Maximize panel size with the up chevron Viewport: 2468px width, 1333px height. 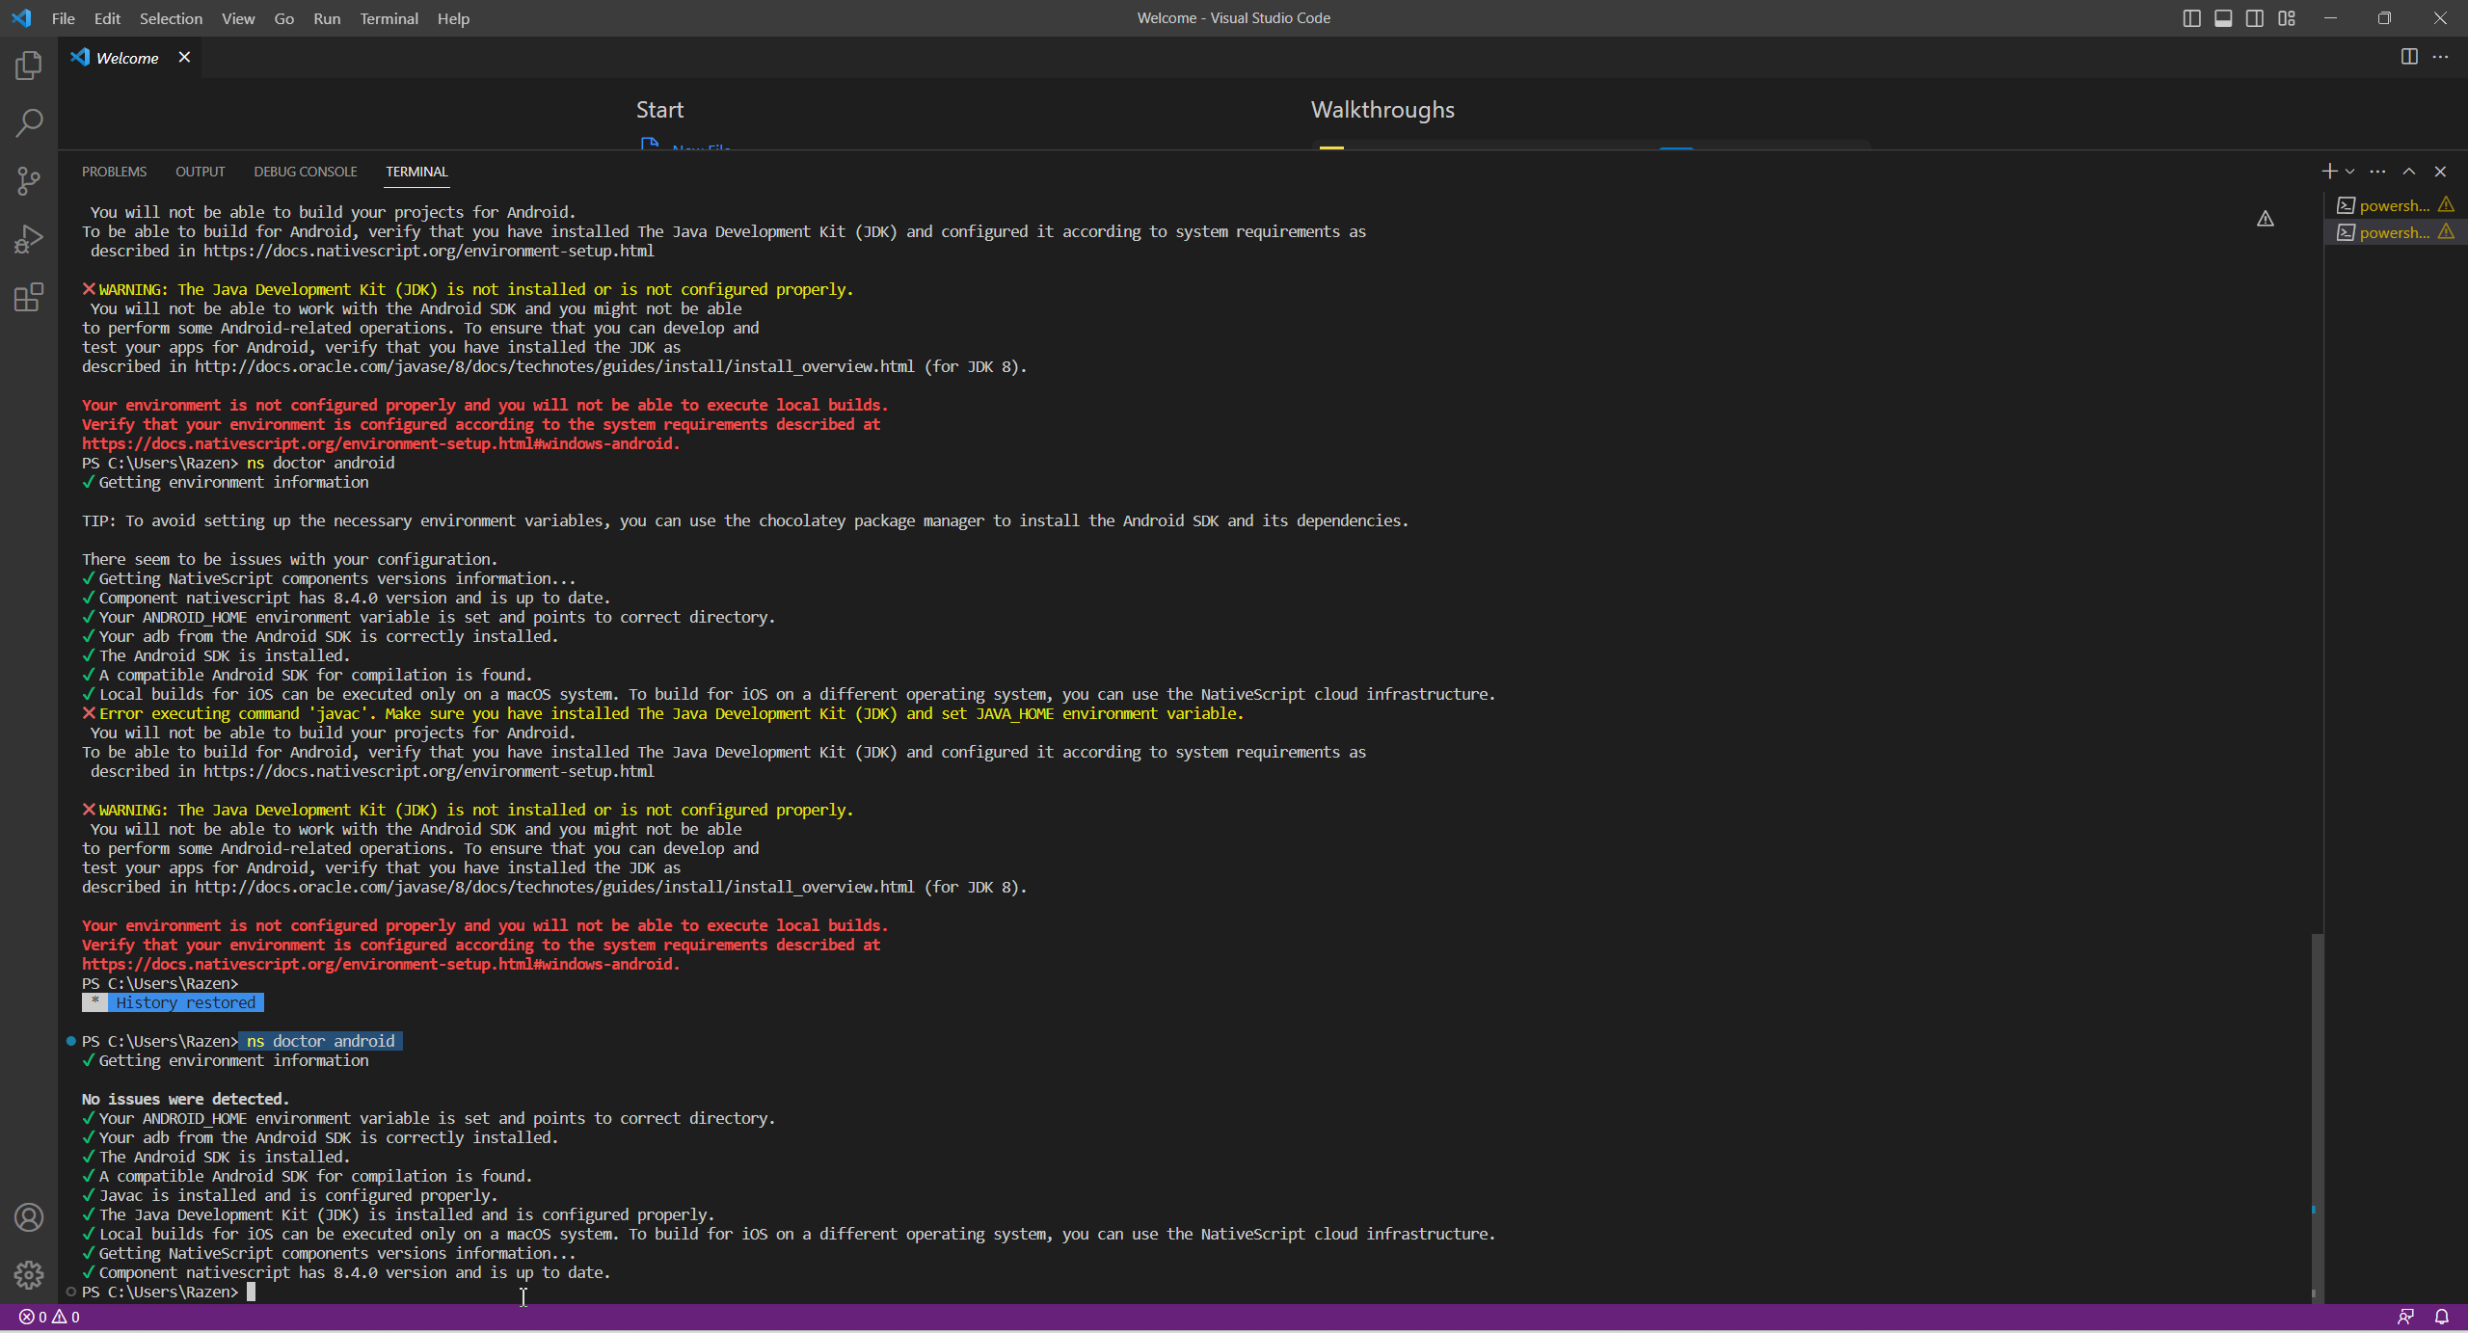click(x=2409, y=172)
